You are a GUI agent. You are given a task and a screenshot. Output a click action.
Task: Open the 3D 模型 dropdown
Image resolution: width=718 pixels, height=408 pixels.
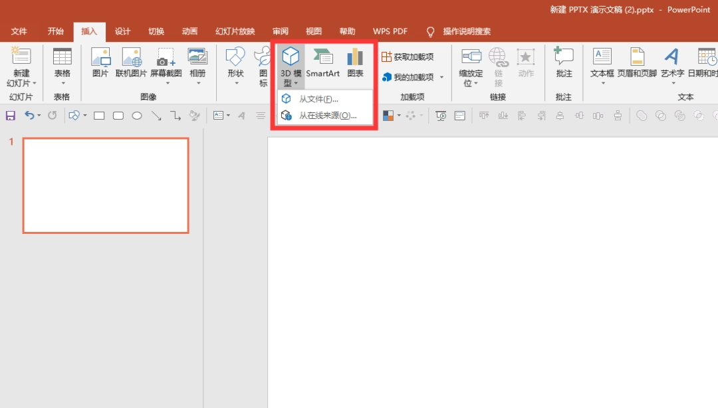(x=291, y=64)
